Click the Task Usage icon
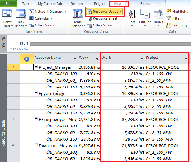 pos(21,14)
